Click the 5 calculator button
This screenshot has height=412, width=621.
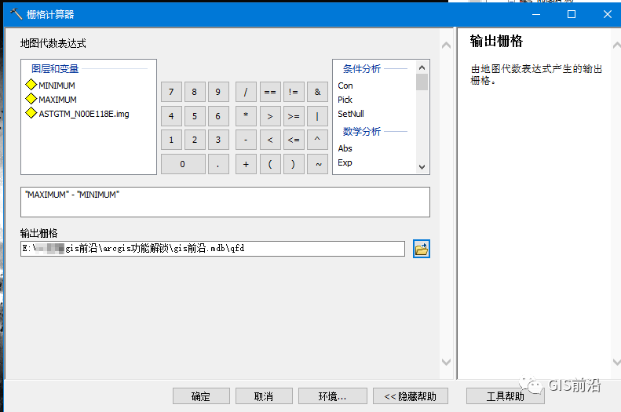[195, 116]
